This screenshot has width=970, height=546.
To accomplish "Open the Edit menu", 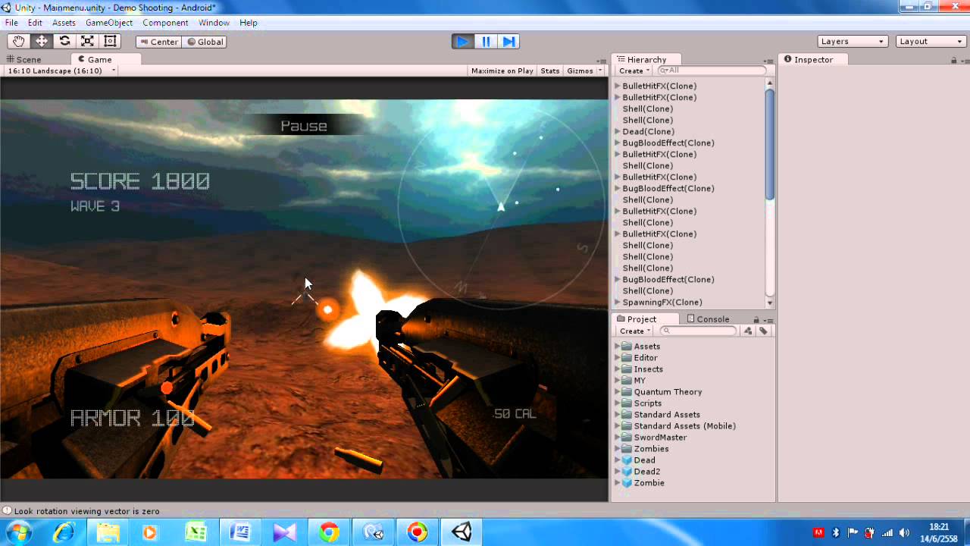I will [x=36, y=23].
